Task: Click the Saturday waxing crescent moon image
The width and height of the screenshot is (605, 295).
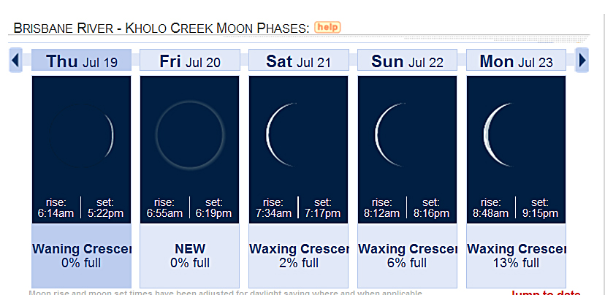Action: pyautogui.click(x=298, y=134)
